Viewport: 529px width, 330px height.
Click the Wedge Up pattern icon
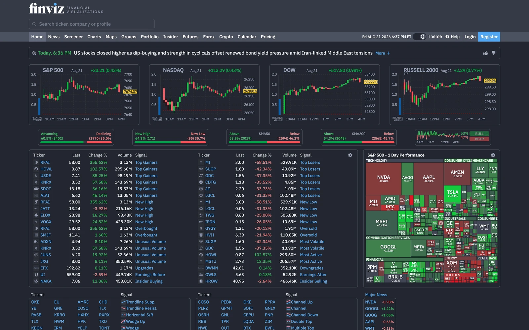pyautogui.click(x=123, y=321)
